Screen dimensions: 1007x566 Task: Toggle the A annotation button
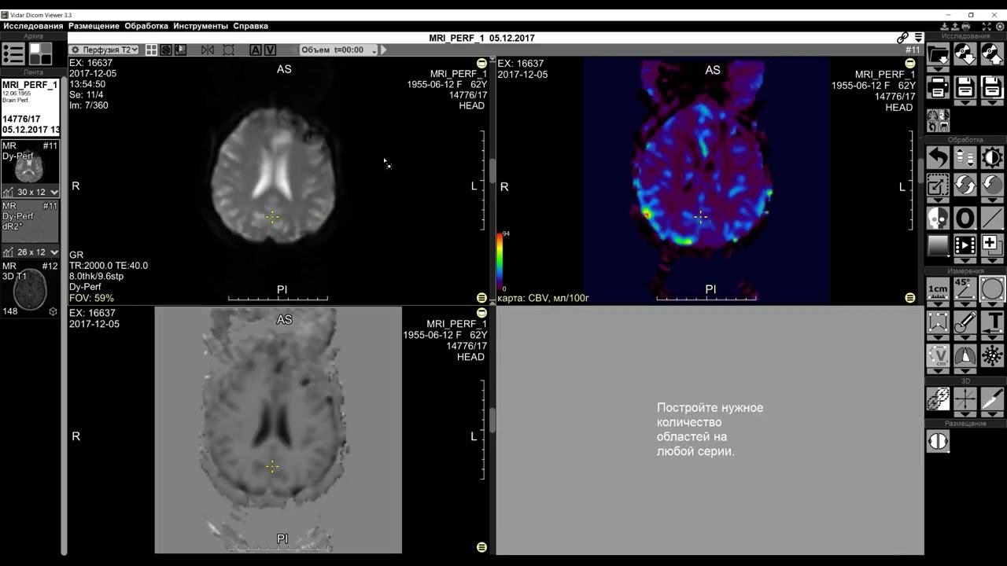pos(256,50)
